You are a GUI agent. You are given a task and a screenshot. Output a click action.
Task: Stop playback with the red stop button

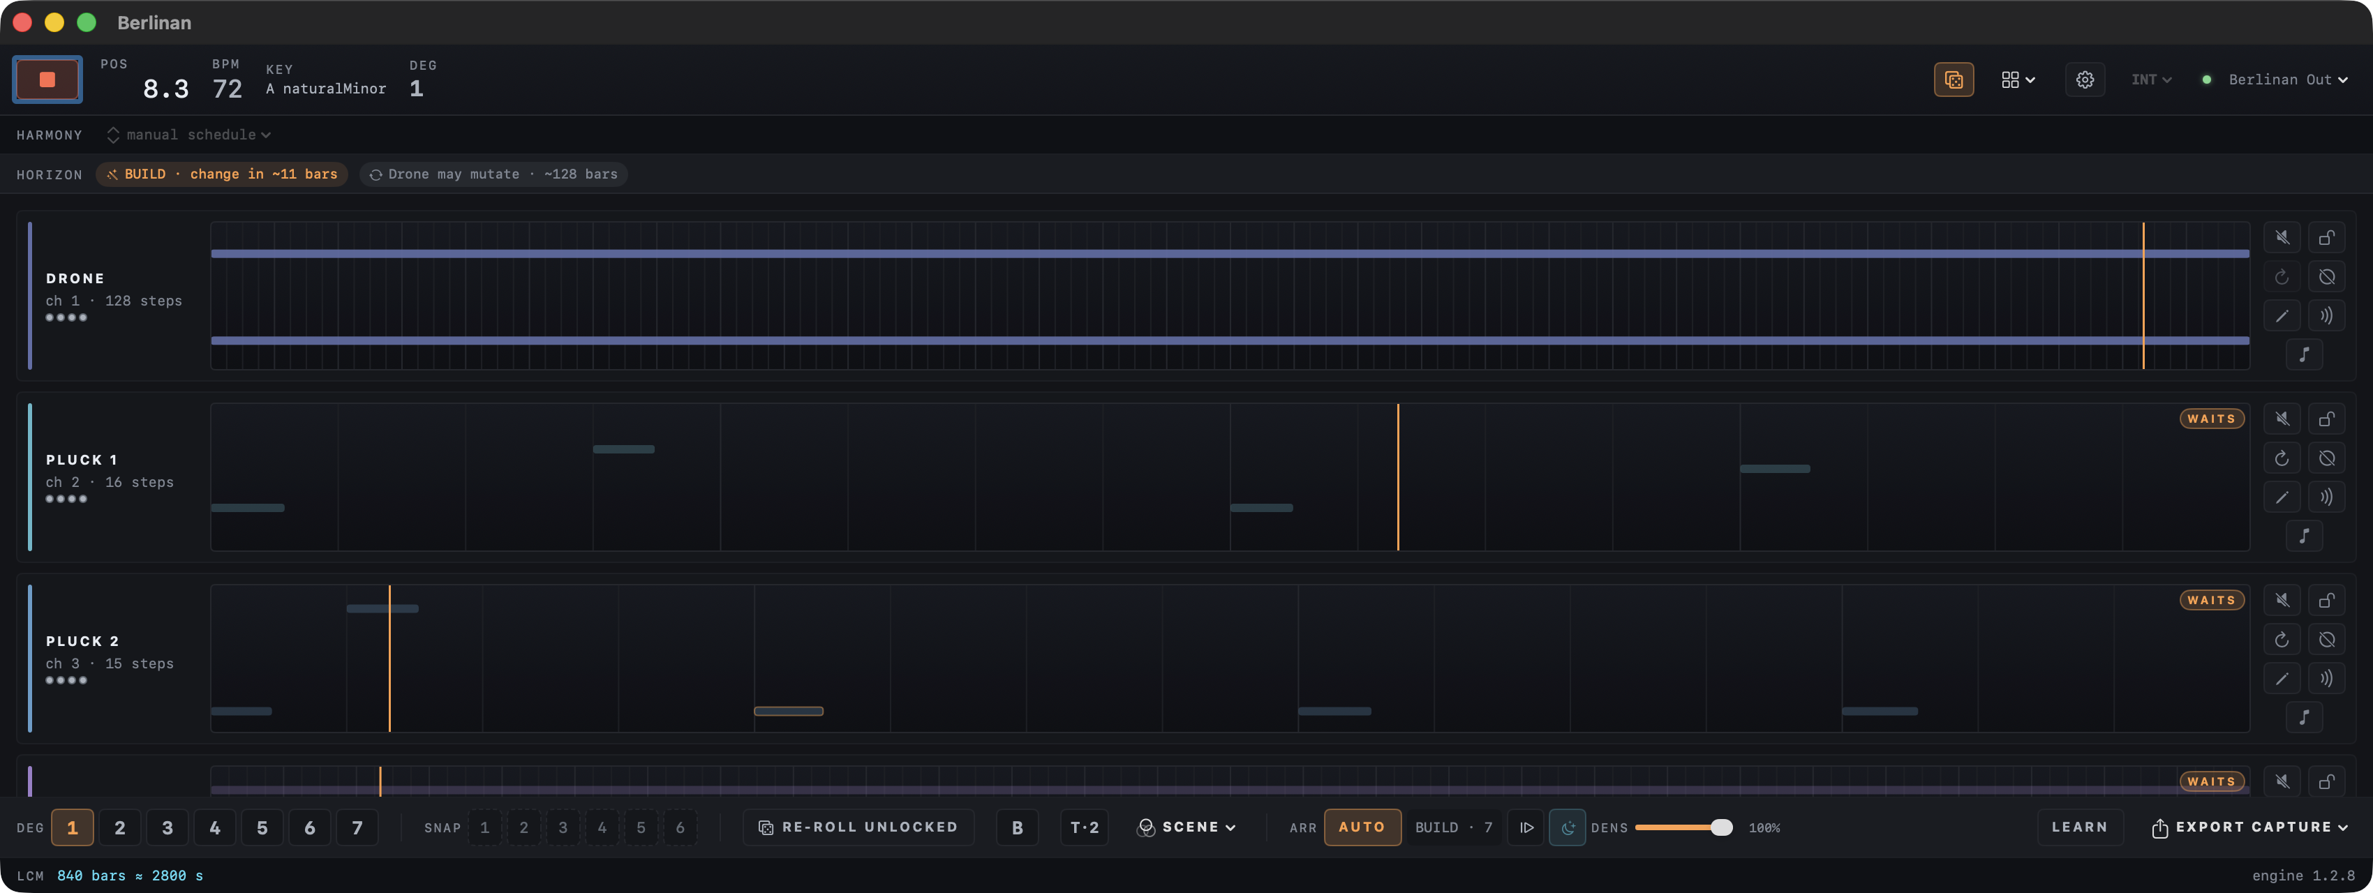click(x=47, y=79)
